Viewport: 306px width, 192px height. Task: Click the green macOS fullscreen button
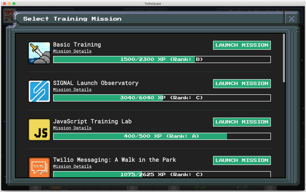tap(14, 3)
